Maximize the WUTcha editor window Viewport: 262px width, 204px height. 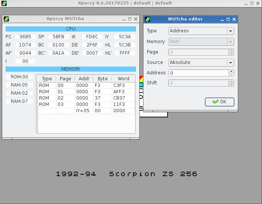coord(228,19)
